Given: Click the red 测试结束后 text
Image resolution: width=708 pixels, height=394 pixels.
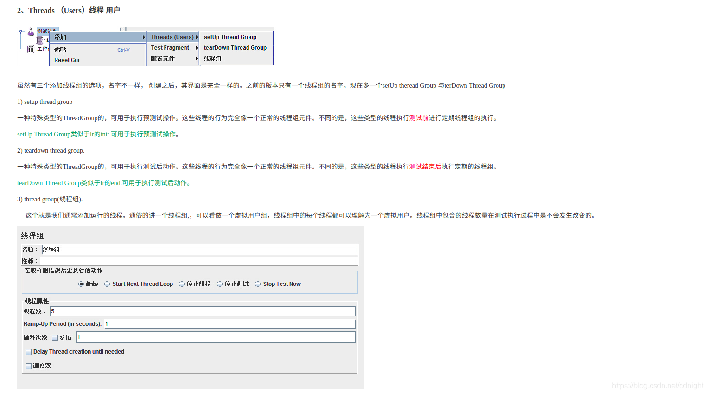Looking at the screenshot, I should [x=425, y=167].
